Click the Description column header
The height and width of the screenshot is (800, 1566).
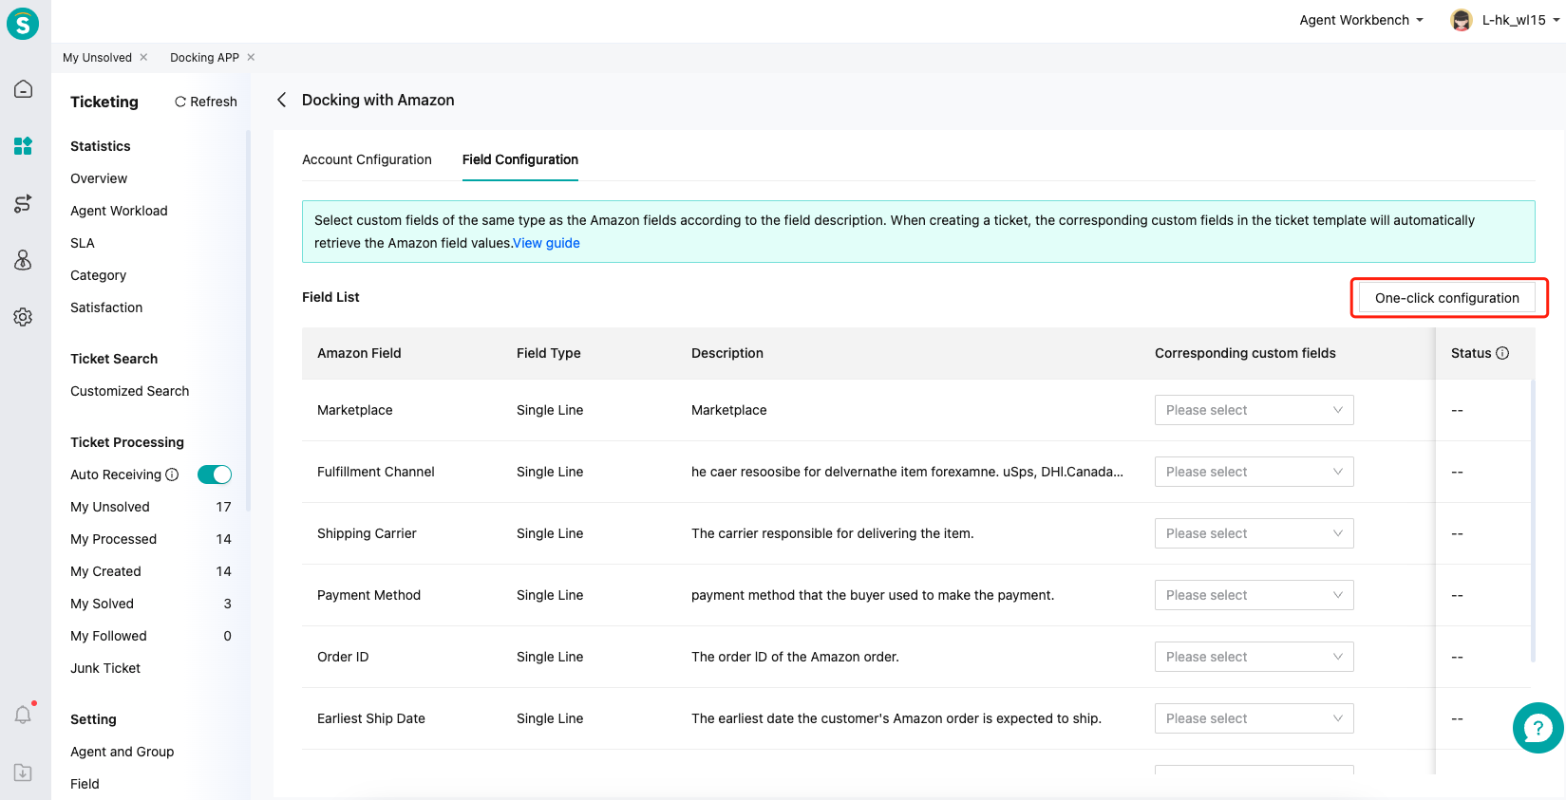[x=727, y=353]
